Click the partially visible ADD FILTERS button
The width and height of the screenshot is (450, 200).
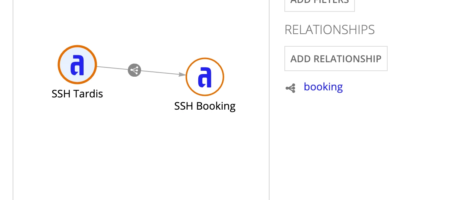(319, 5)
